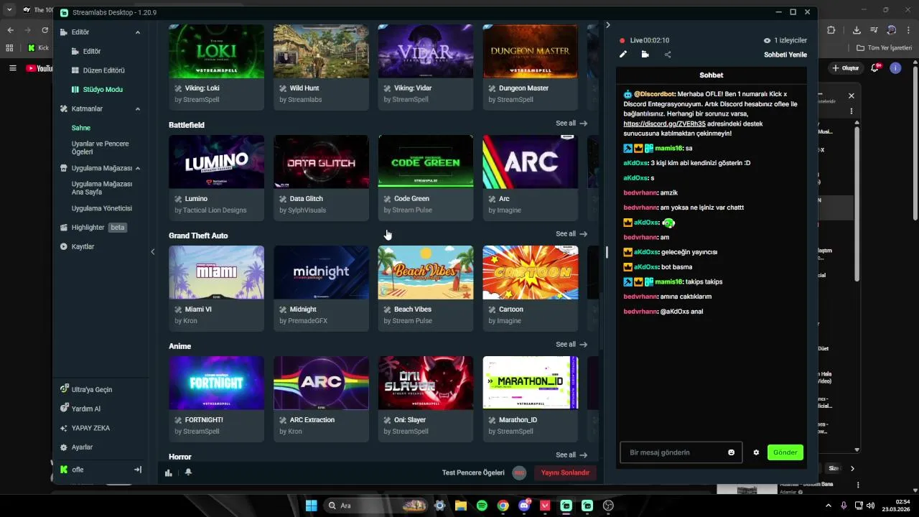This screenshot has height=517, width=919.
Task: Open Discord from the taskbar
Action: click(524, 506)
